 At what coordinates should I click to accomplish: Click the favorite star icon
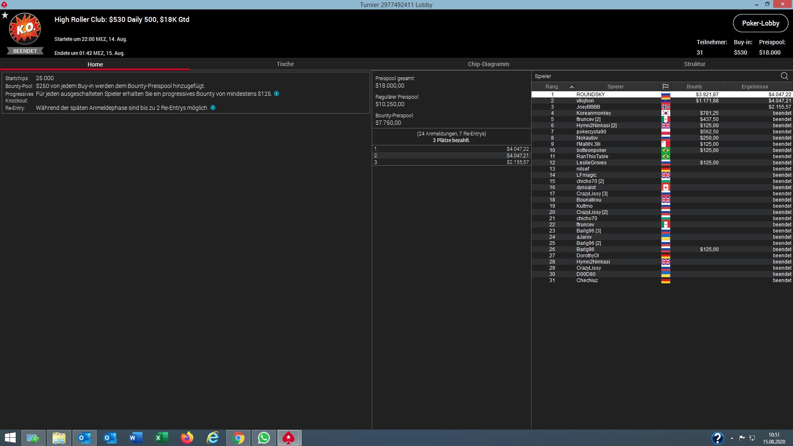click(x=5, y=15)
